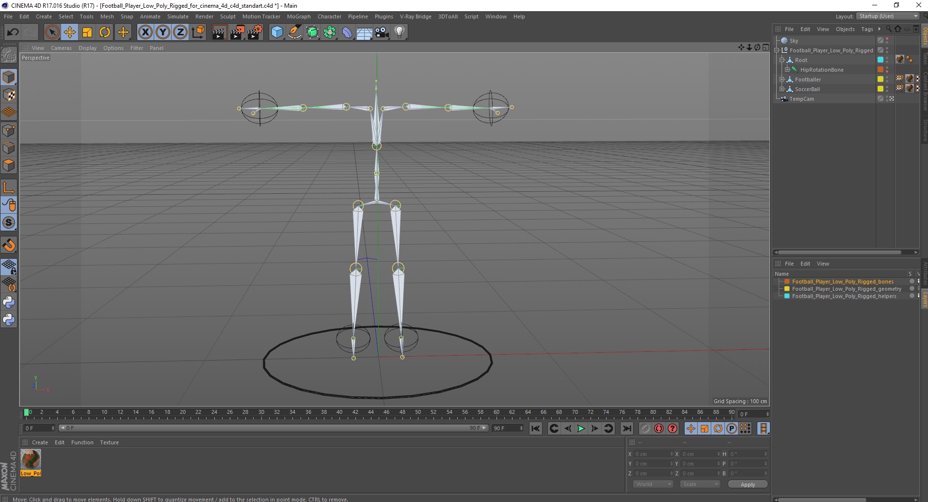Click the first Python script icon
Image resolution: width=928 pixels, height=502 pixels.
click(x=9, y=302)
